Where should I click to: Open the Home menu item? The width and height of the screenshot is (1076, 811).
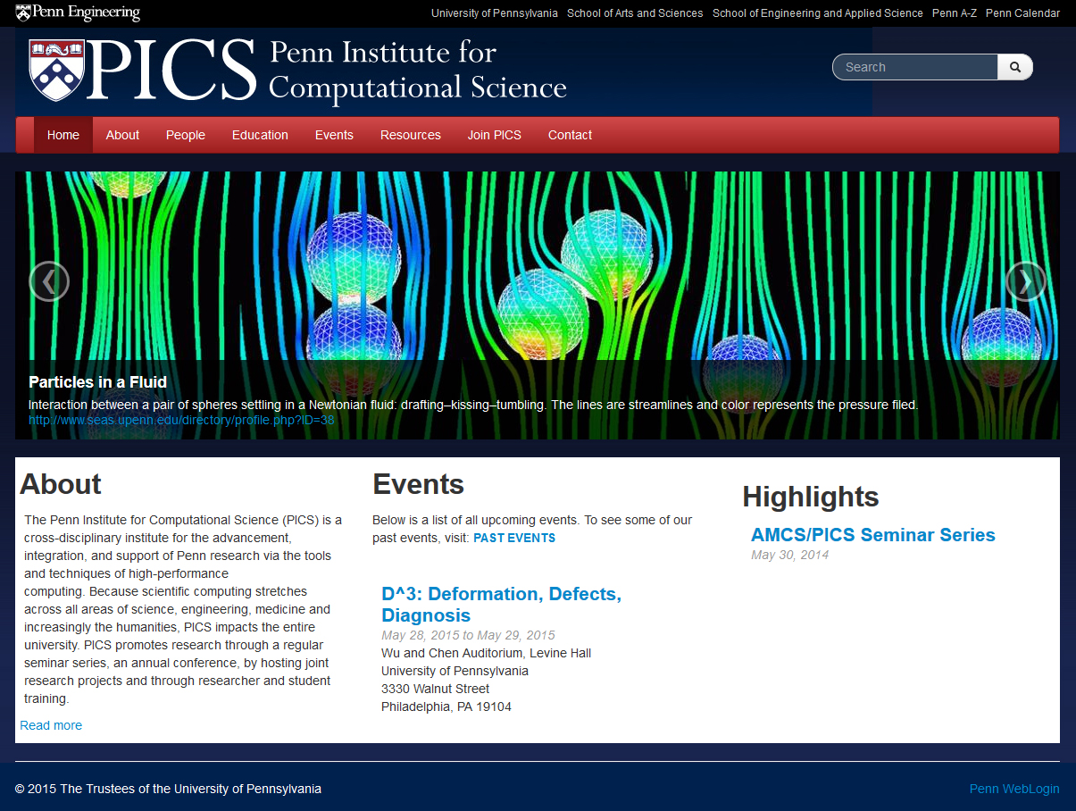point(63,135)
